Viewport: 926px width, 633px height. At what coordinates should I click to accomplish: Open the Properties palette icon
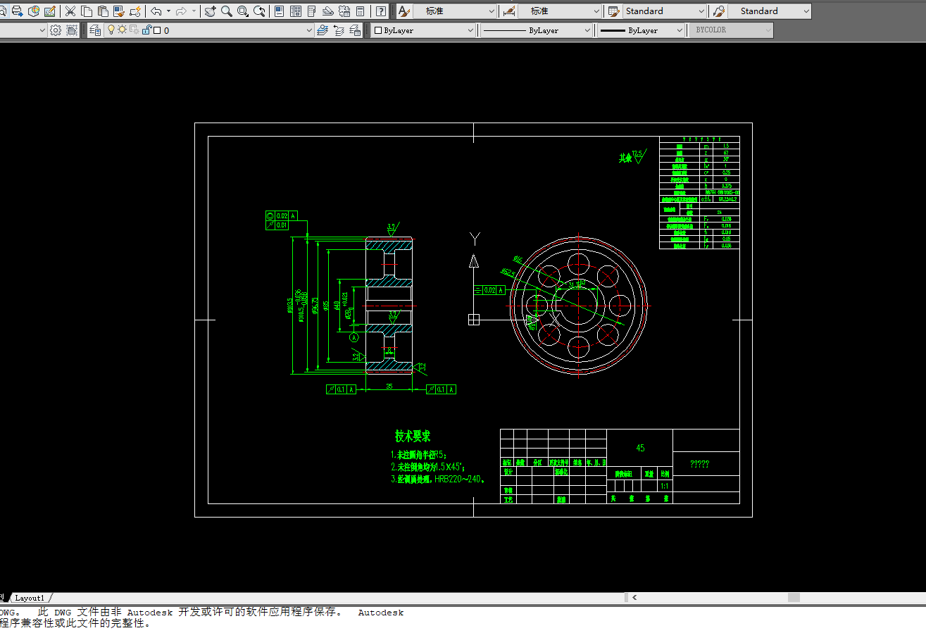coord(280,11)
